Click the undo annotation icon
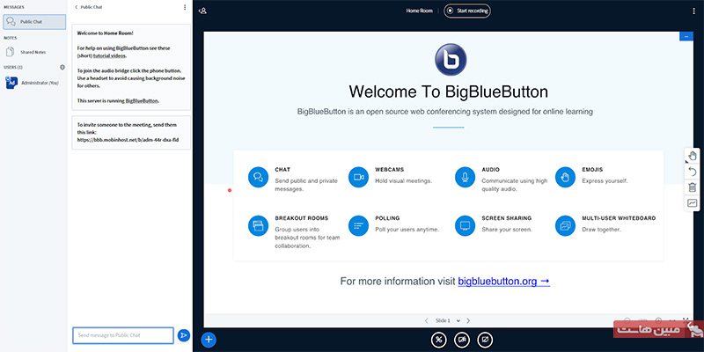 [693, 172]
